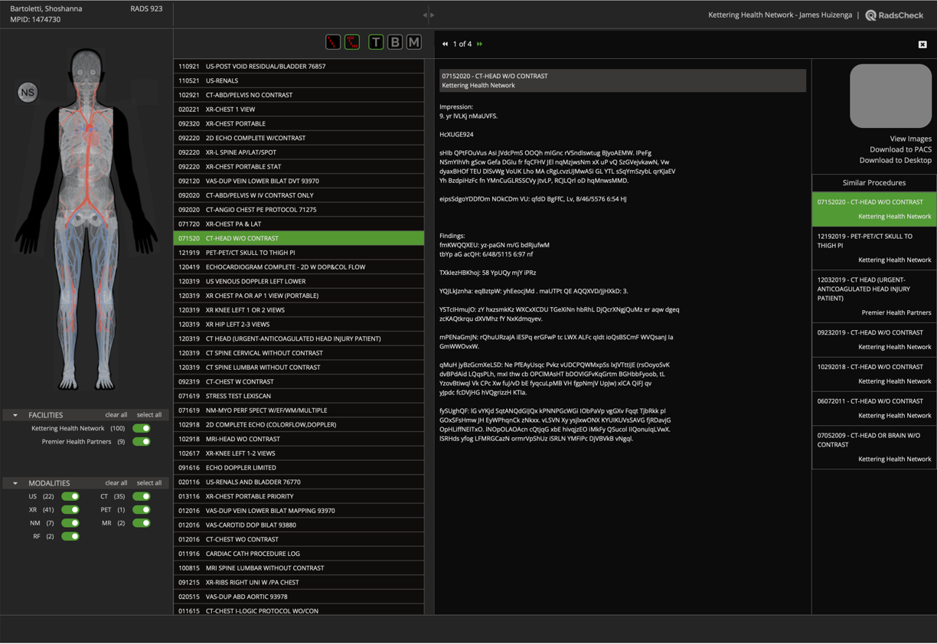937x644 pixels.
Task: Turn off the US modality toggle
Action: click(x=70, y=497)
